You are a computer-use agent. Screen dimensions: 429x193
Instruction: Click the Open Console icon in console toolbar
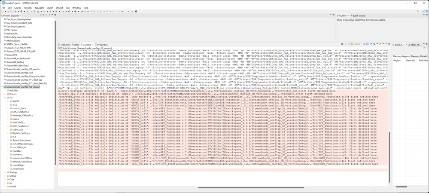pyautogui.click(x=380, y=44)
